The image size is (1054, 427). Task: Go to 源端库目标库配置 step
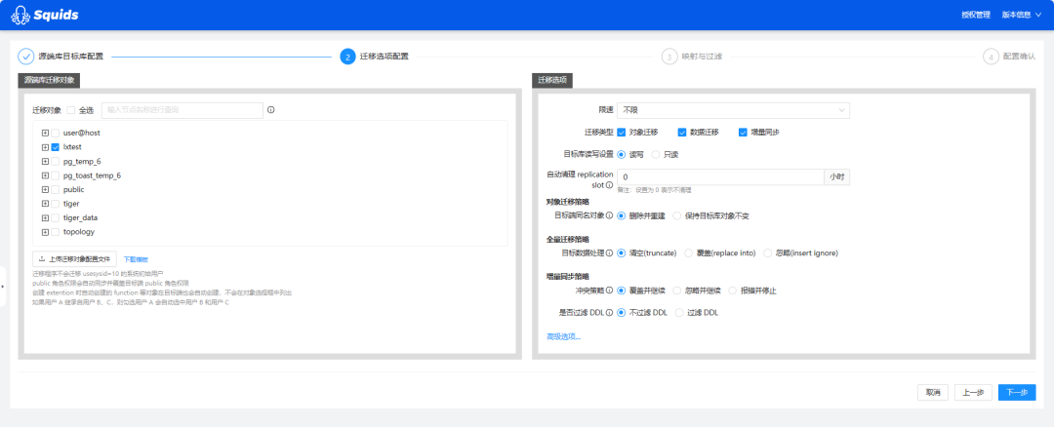coord(71,57)
